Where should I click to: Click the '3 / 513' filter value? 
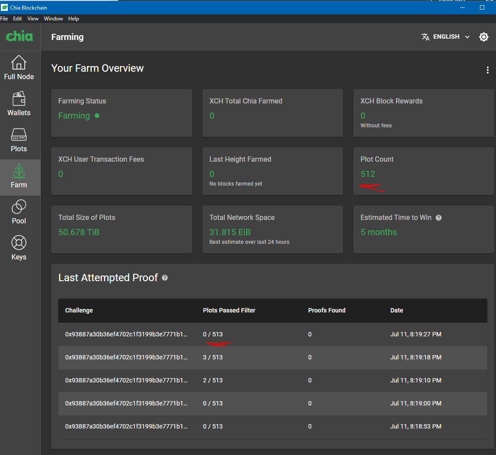click(x=213, y=357)
